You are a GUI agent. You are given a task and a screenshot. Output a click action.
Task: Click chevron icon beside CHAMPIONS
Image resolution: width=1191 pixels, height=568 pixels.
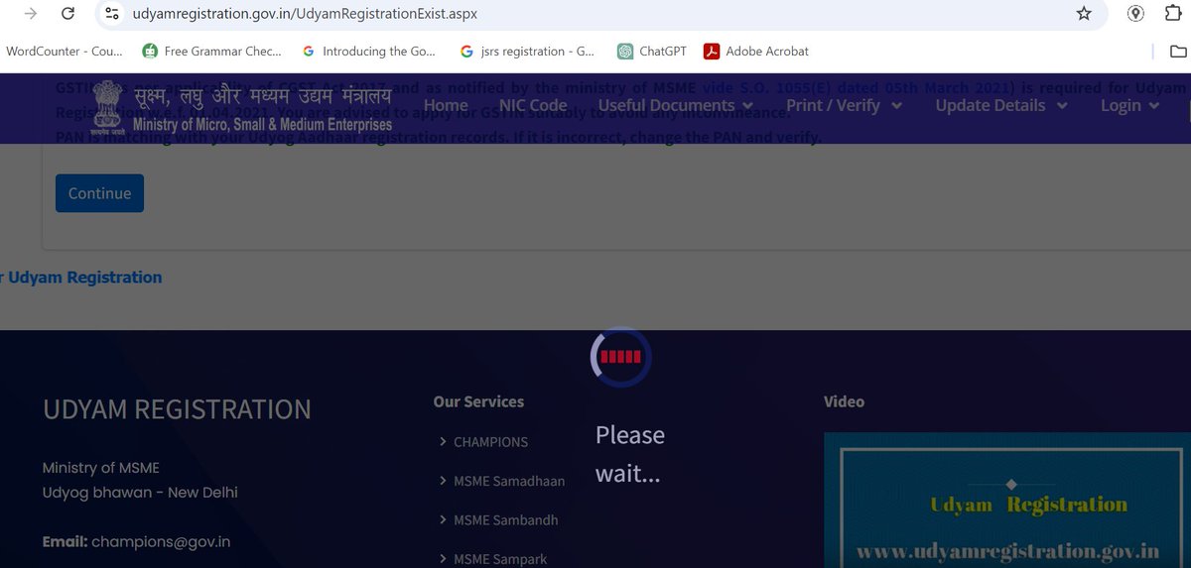point(443,441)
